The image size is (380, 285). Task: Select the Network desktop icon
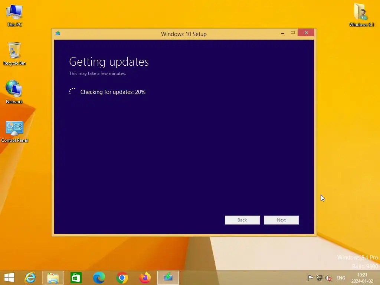tap(14, 92)
